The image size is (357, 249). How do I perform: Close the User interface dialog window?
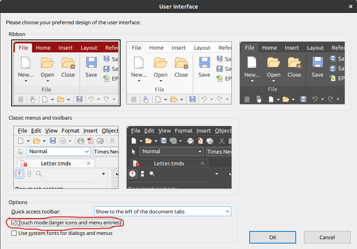coord(350,6)
